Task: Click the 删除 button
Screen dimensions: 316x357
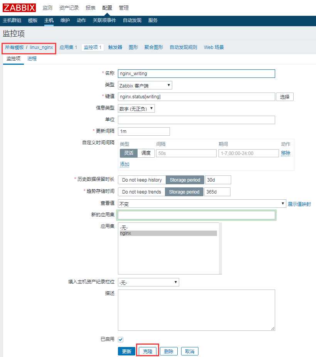Action: [x=168, y=351]
